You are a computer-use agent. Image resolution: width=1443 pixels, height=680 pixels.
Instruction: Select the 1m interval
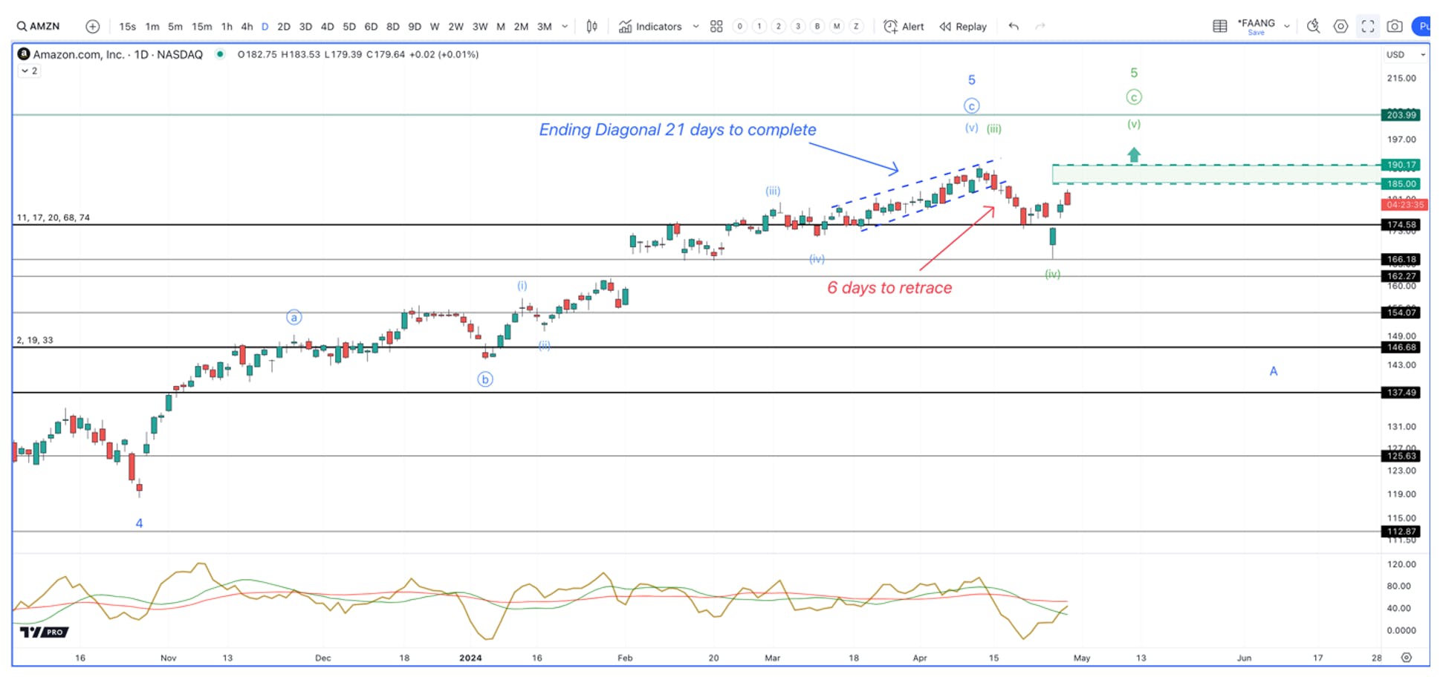[x=152, y=27]
